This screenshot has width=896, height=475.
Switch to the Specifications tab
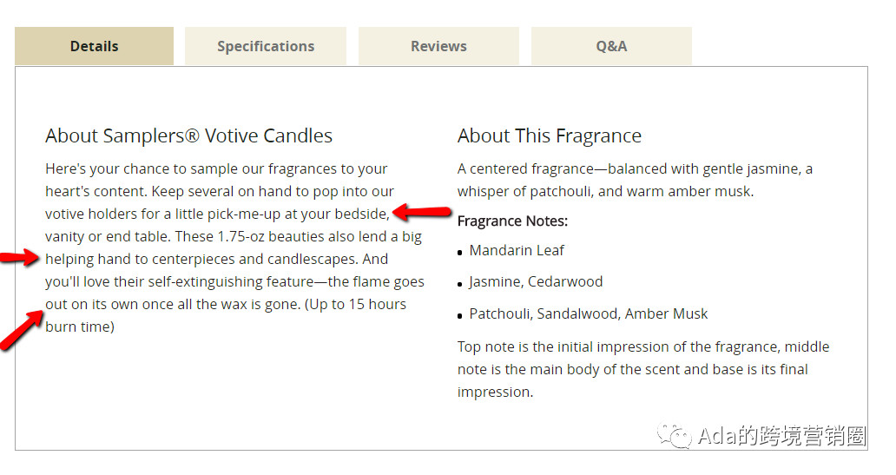tap(266, 46)
